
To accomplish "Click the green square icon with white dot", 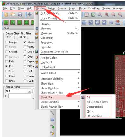I will tap(13, 22).
